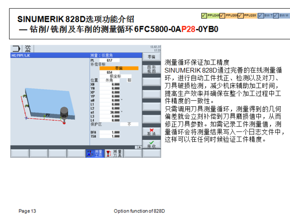Click the red P28 in order number
Image resolution: width=290 pixels, height=217 pixels.
[x=188, y=29]
